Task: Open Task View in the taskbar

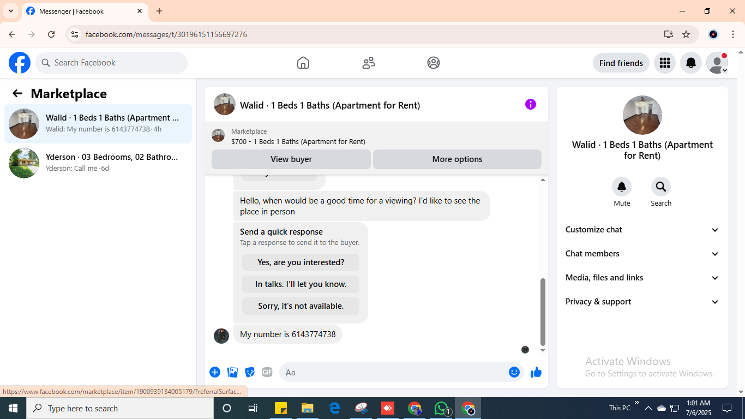Action: point(253,408)
